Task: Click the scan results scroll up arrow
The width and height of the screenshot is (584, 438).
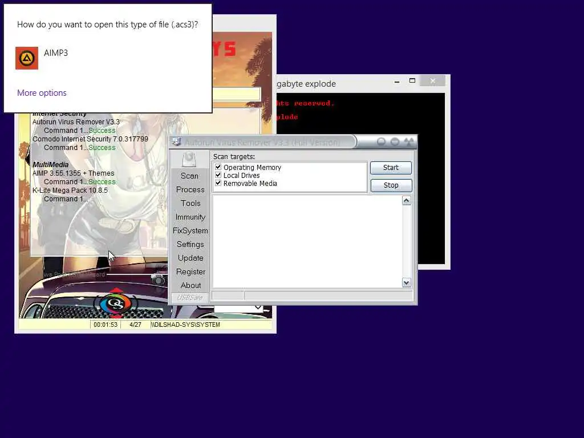Action: point(406,201)
